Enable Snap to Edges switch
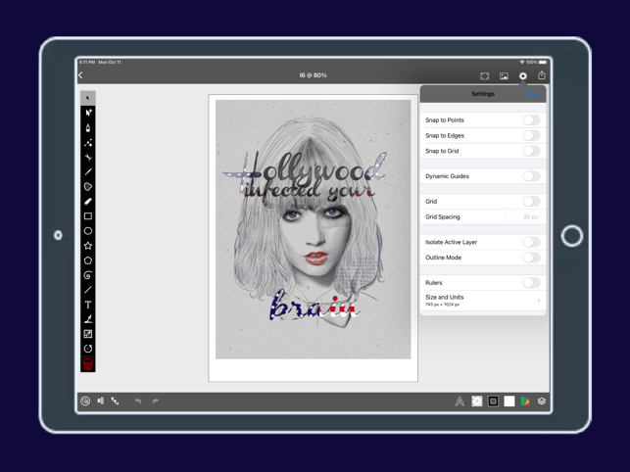The image size is (630, 472). [x=531, y=135]
